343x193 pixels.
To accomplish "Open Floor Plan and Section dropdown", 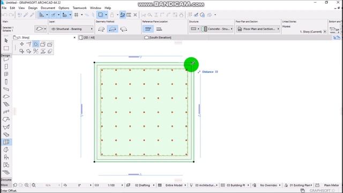I will (x=258, y=29).
